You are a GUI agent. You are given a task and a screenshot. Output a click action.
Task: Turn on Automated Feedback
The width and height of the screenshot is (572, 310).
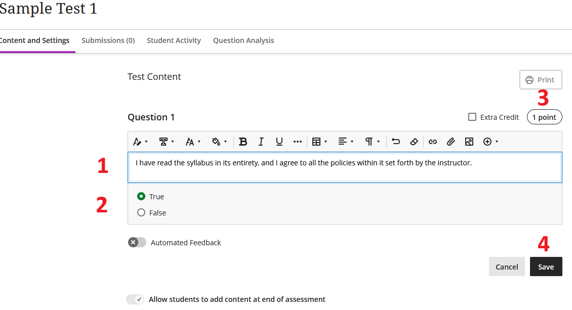point(136,242)
